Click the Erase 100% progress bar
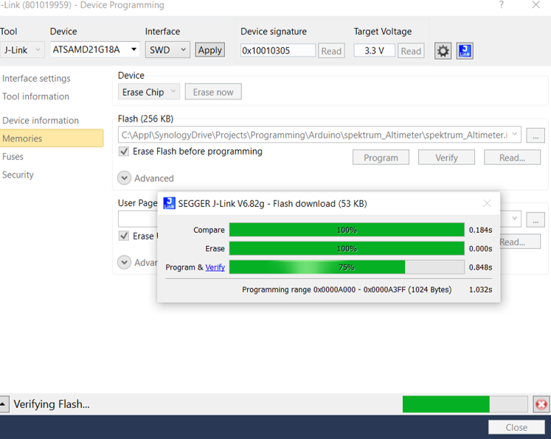The width and height of the screenshot is (551, 439). (347, 248)
